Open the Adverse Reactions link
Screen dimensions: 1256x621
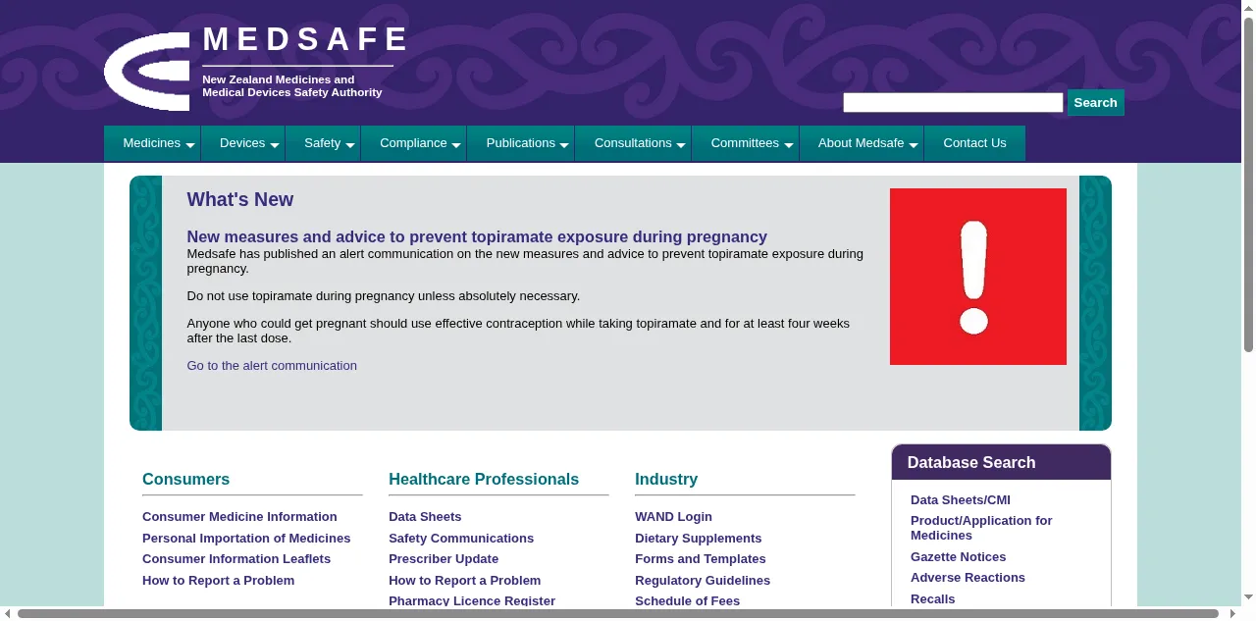coord(968,577)
